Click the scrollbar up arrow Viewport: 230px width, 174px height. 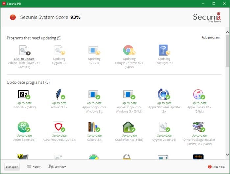tap(227, 32)
